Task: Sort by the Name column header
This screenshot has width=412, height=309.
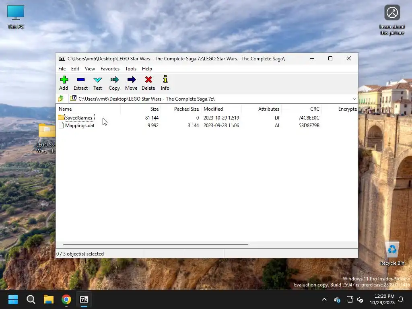Action: [x=88, y=109]
